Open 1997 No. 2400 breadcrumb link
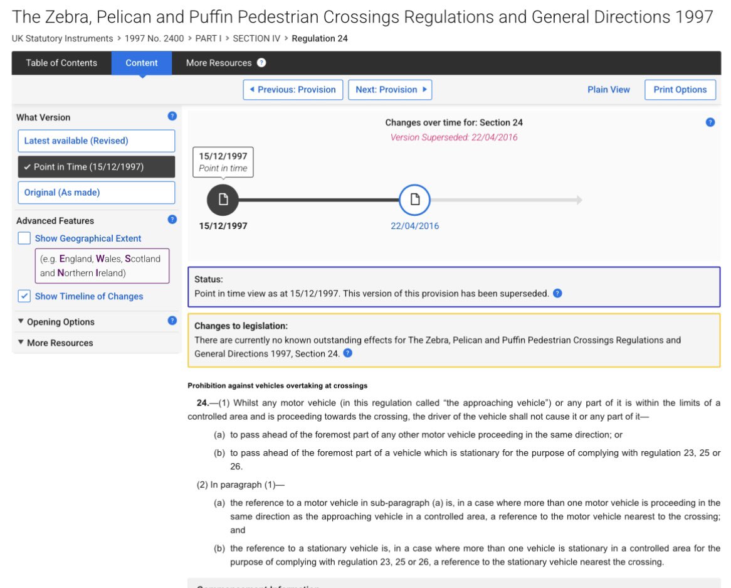 [154, 38]
